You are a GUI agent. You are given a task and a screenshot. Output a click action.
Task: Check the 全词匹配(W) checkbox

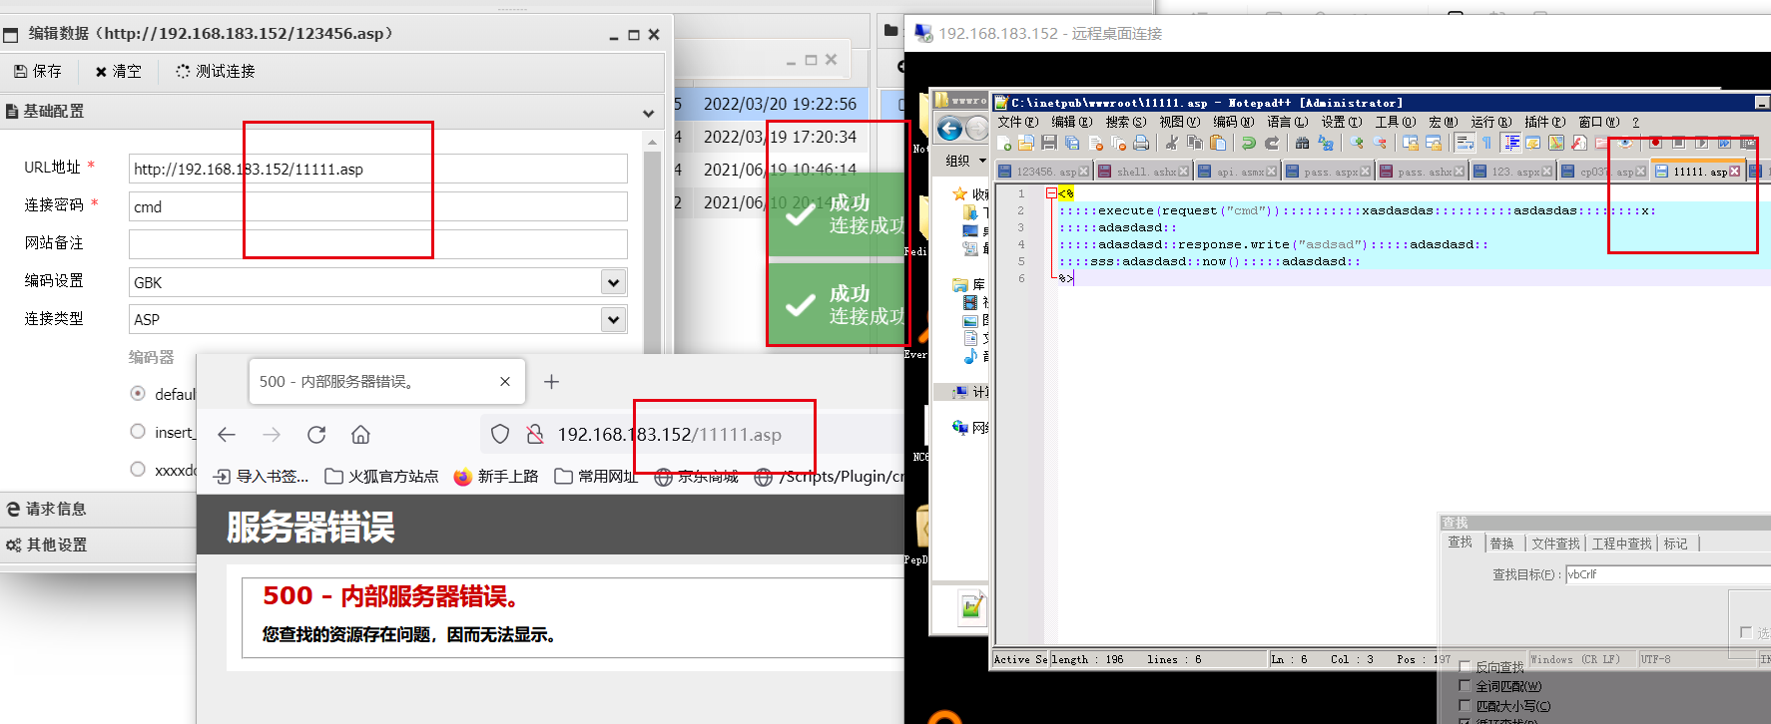click(x=1465, y=685)
